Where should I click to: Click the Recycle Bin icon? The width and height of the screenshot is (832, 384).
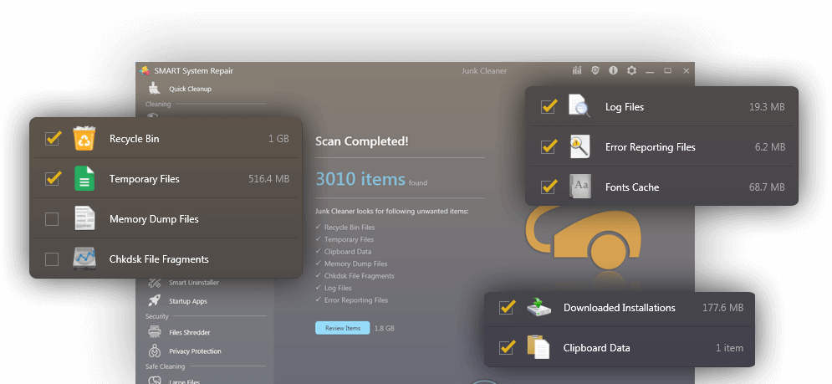click(84, 139)
